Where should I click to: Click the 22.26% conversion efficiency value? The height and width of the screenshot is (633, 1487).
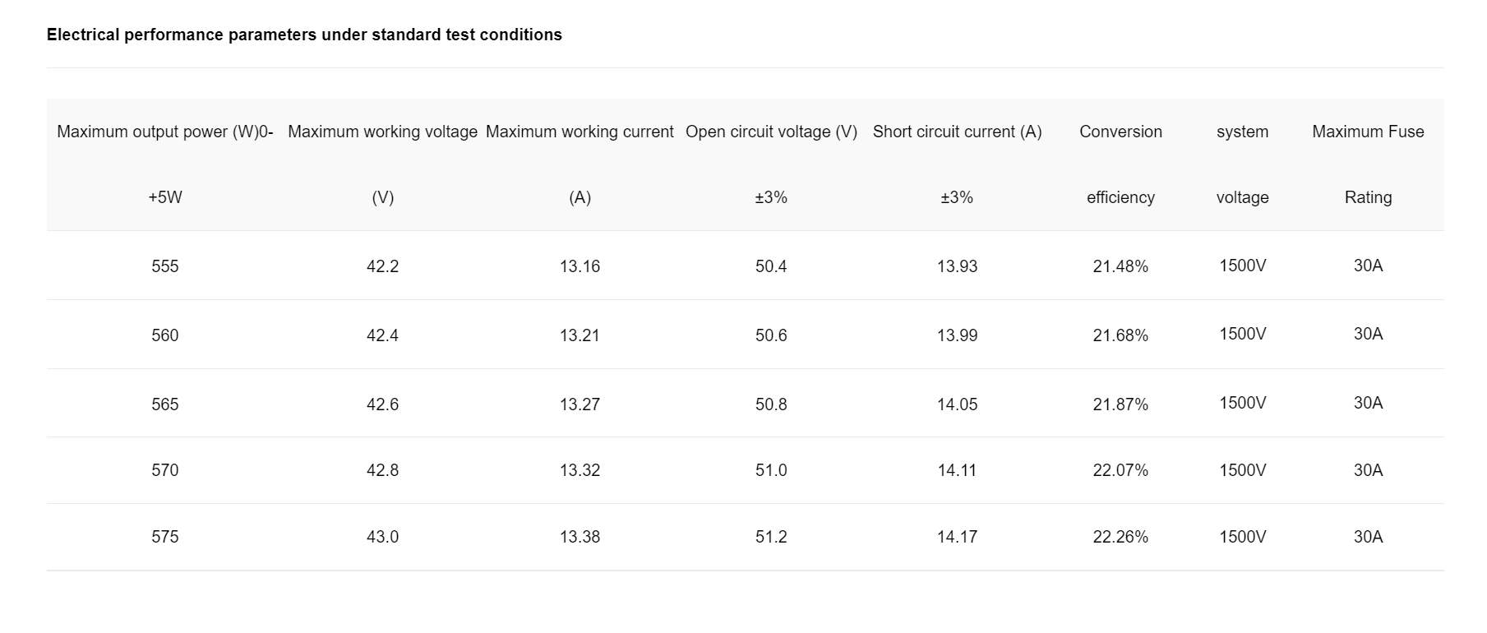[x=1120, y=537]
